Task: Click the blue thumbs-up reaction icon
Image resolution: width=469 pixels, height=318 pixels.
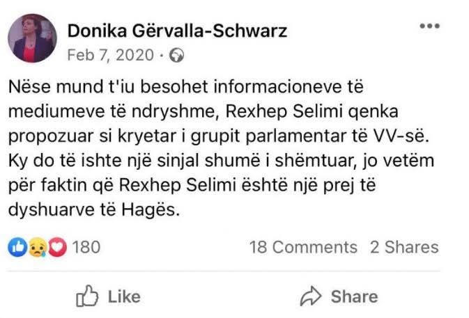Action: tap(20, 247)
